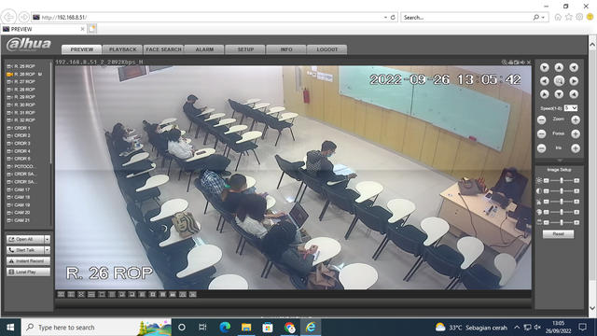The width and height of the screenshot is (597, 336).
Task: Select camera CRDR 1 in list
Action: [x=22, y=128]
